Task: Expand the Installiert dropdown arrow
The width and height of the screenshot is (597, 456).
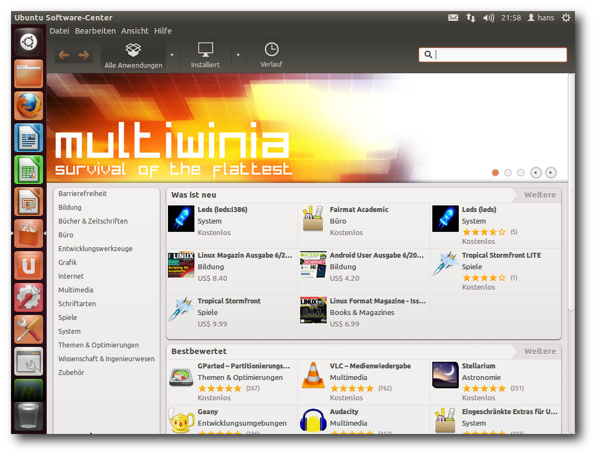Action: (x=238, y=55)
